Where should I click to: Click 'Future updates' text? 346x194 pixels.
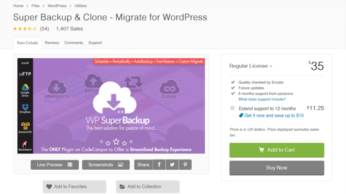(x=251, y=88)
